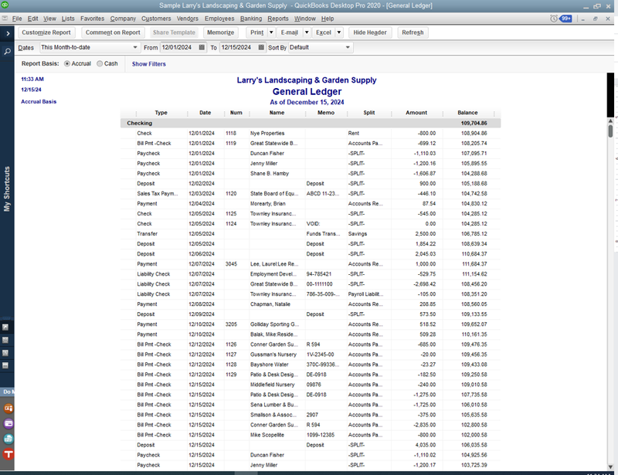Click the 4,035.00 deposit amount
This screenshot has height=475, width=618.
pos(426,445)
